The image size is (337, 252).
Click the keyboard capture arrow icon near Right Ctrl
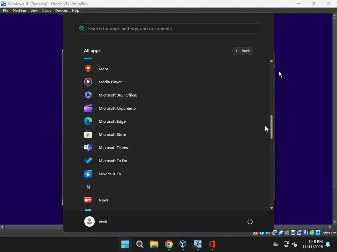pyautogui.click(x=318, y=233)
